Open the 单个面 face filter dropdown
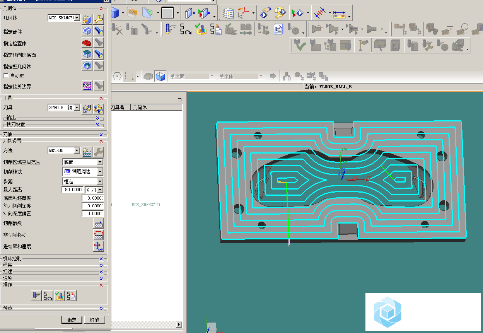The height and width of the screenshot is (333, 483). 212,76
